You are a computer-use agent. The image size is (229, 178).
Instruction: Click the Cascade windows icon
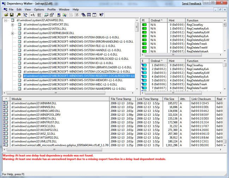83,15
